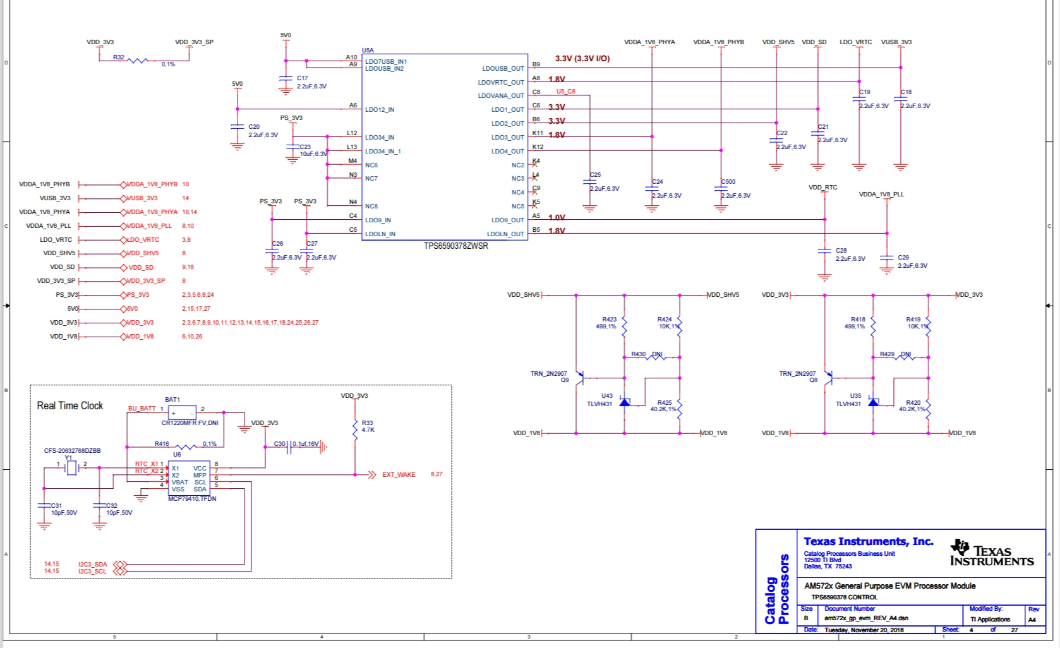
Task: Select the Q9 2N2907 transistor symbol
Action: pos(579,378)
